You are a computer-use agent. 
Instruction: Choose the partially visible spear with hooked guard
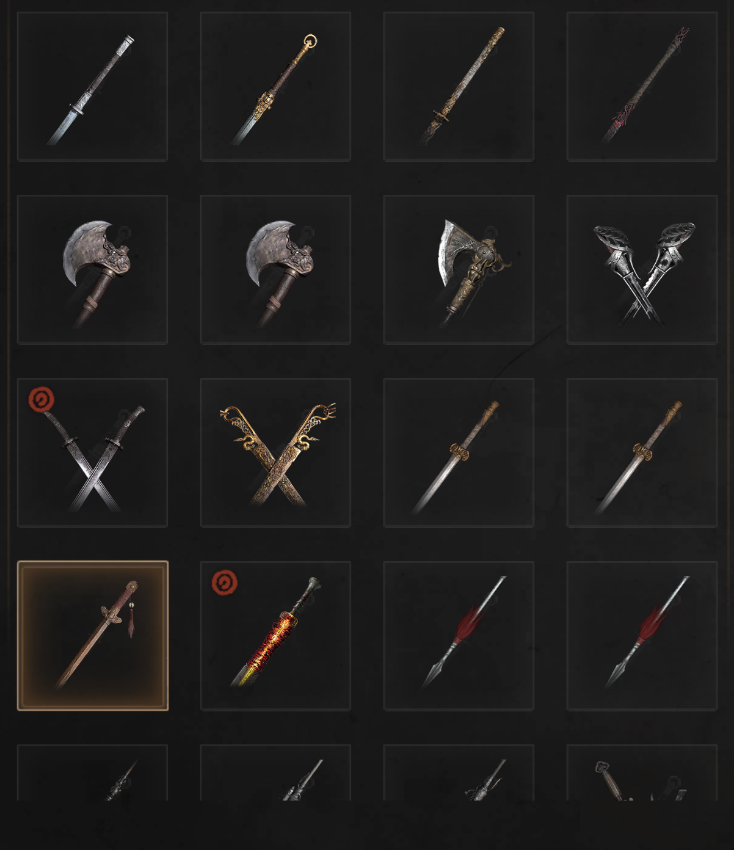coord(459,773)
